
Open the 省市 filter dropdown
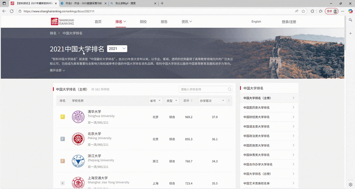(155, 101)
